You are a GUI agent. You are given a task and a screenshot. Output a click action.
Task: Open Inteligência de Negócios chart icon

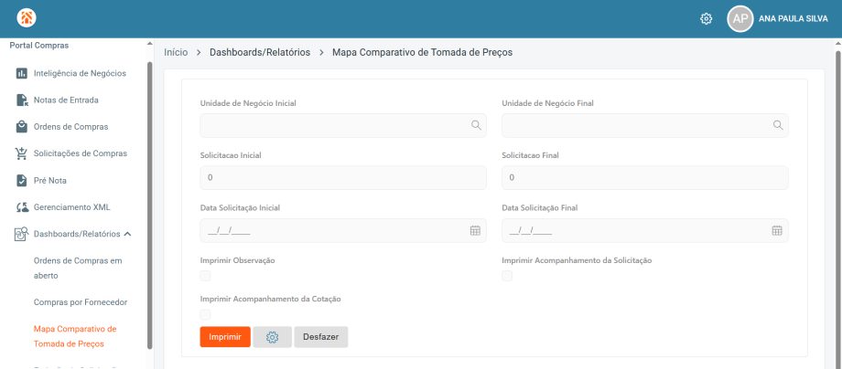tap(21, 73)
